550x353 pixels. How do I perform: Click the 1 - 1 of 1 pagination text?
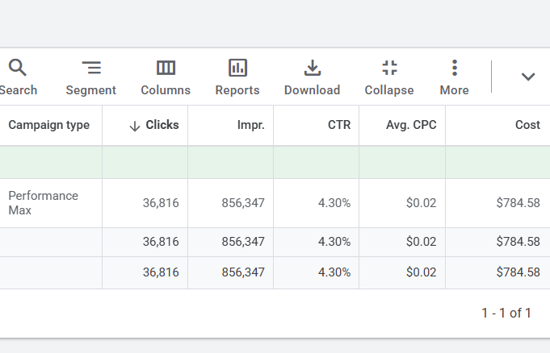[x=506, y=313]
